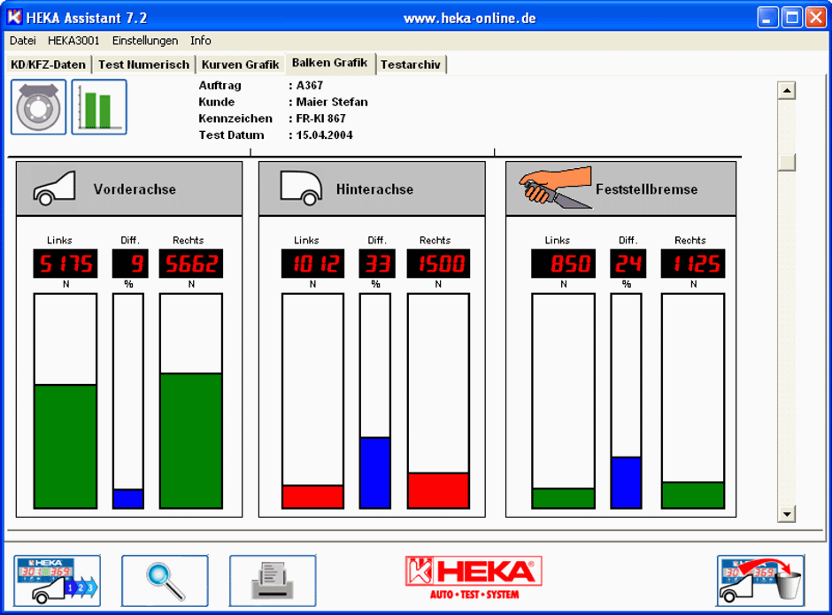The height and width of the screenshot is (615, 832).
Task: Click the scrollbar down arrow
Action: tap(786, 514)
